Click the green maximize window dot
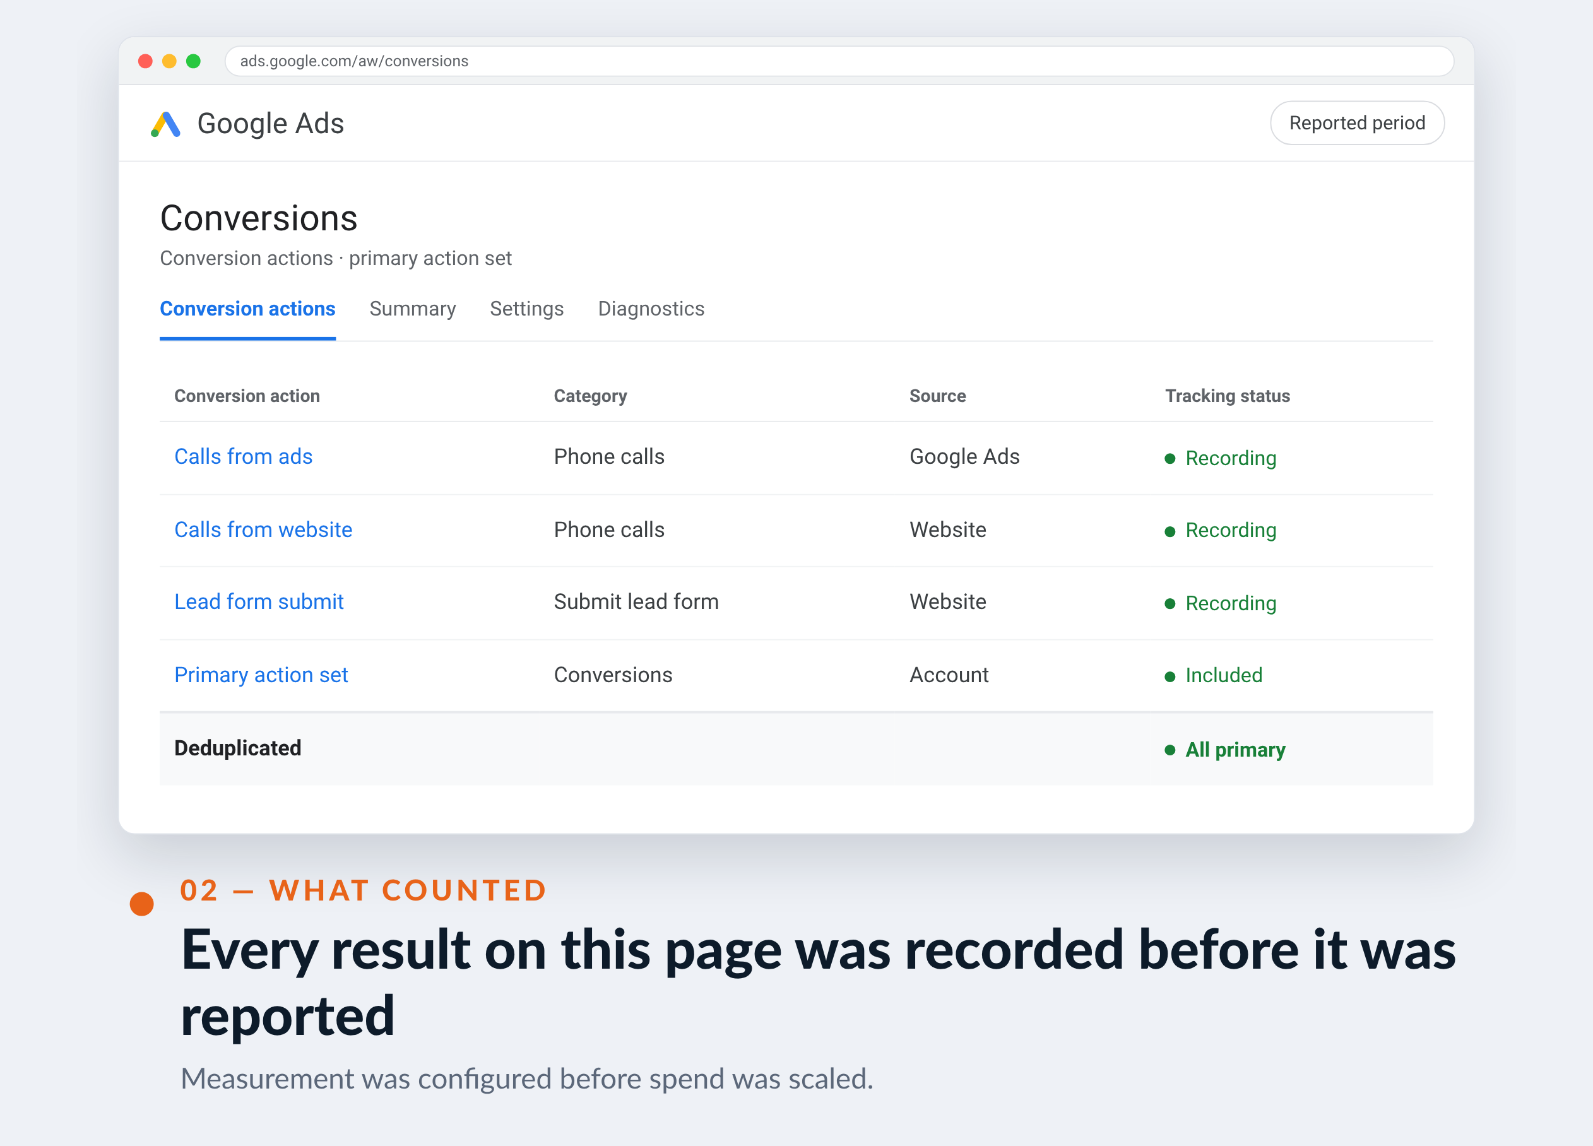This screenshot has height=1146, width=1593. [x=193, y=61]
